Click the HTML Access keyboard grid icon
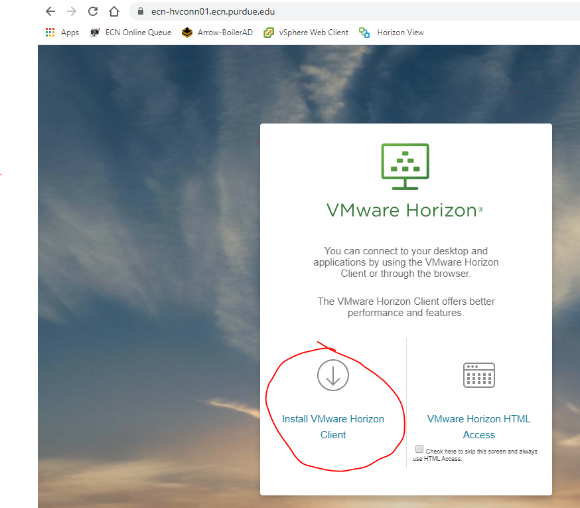 [479, 375]
